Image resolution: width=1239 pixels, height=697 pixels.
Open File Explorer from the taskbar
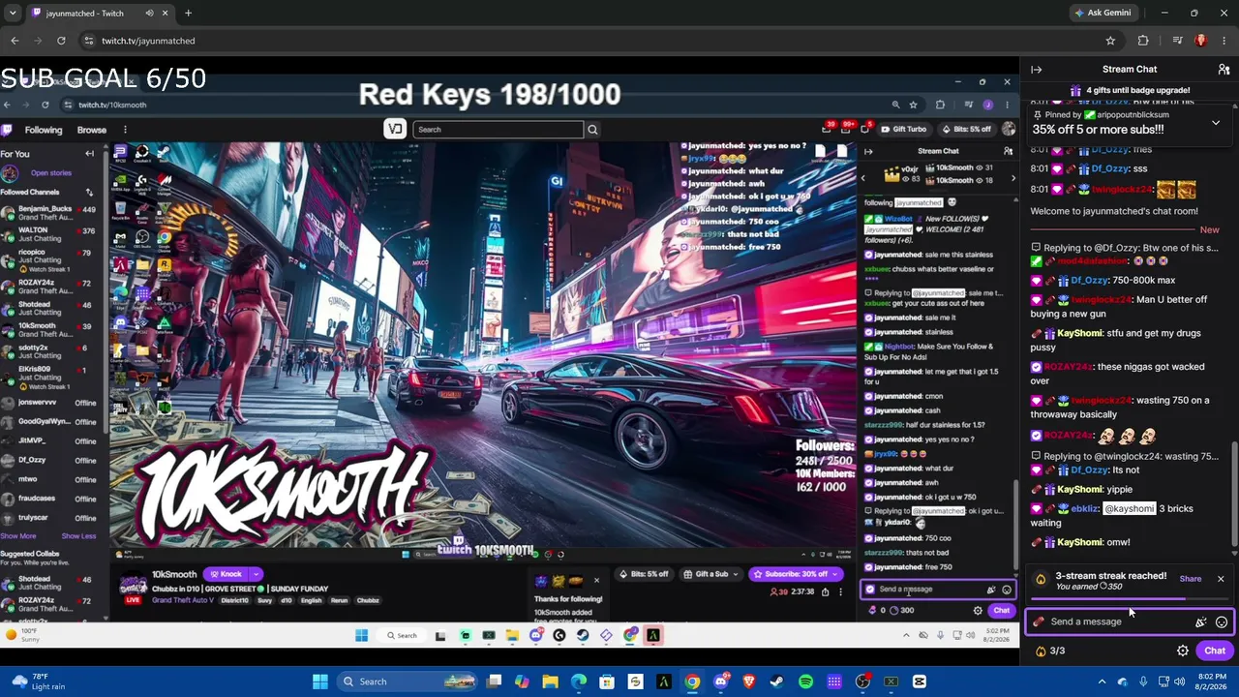550,682
